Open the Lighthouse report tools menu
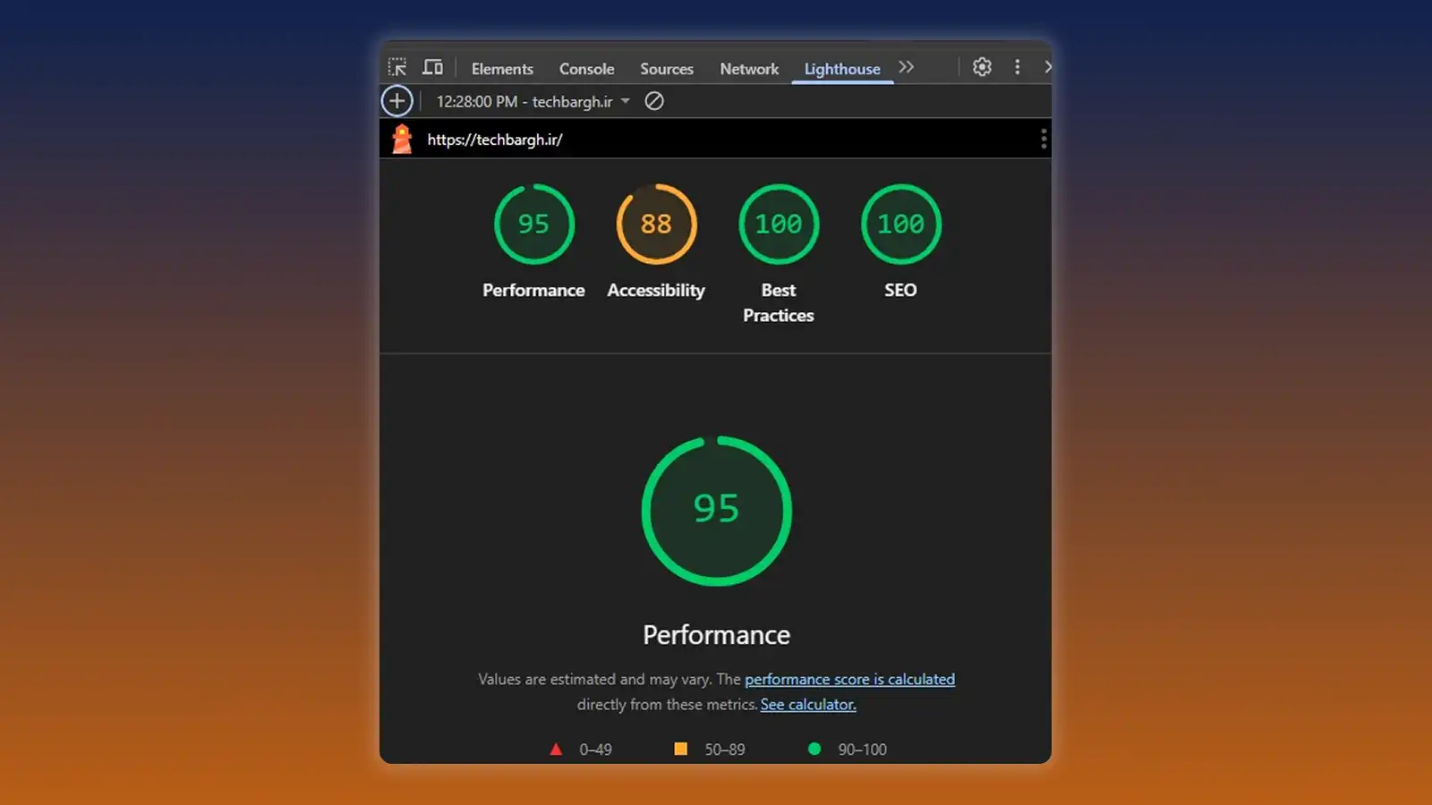Viewport: 1432px width, 805px height. (1043, 140)
